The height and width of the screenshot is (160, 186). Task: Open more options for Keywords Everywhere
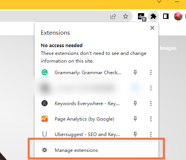coord(151,103)
